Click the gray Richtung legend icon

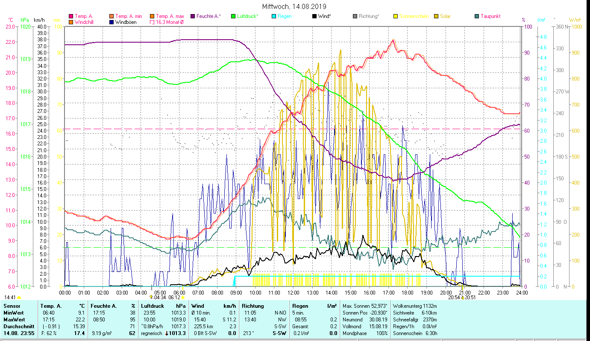coord(355,16)
